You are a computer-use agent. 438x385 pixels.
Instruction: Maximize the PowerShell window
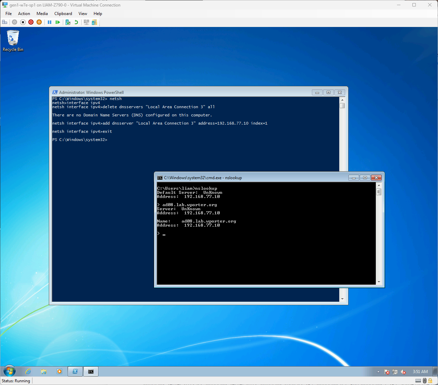click(x=328, y=92)
